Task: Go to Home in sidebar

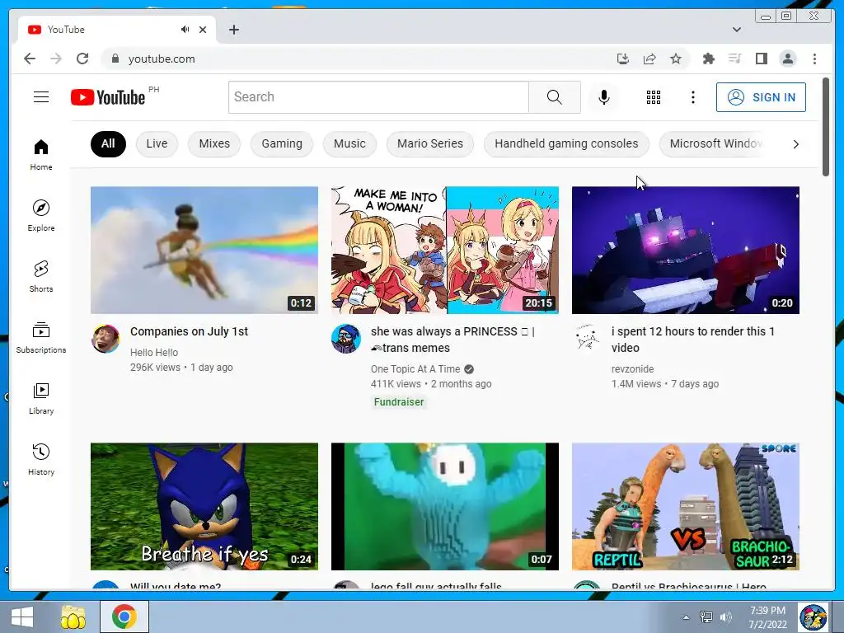Action: (x=41, y=155)
